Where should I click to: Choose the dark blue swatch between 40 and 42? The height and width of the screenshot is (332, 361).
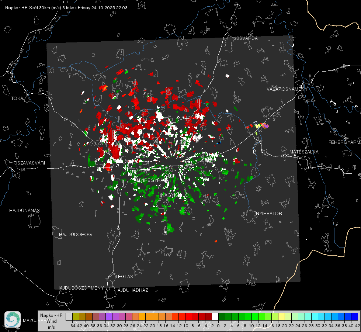(x=355, y=317)
